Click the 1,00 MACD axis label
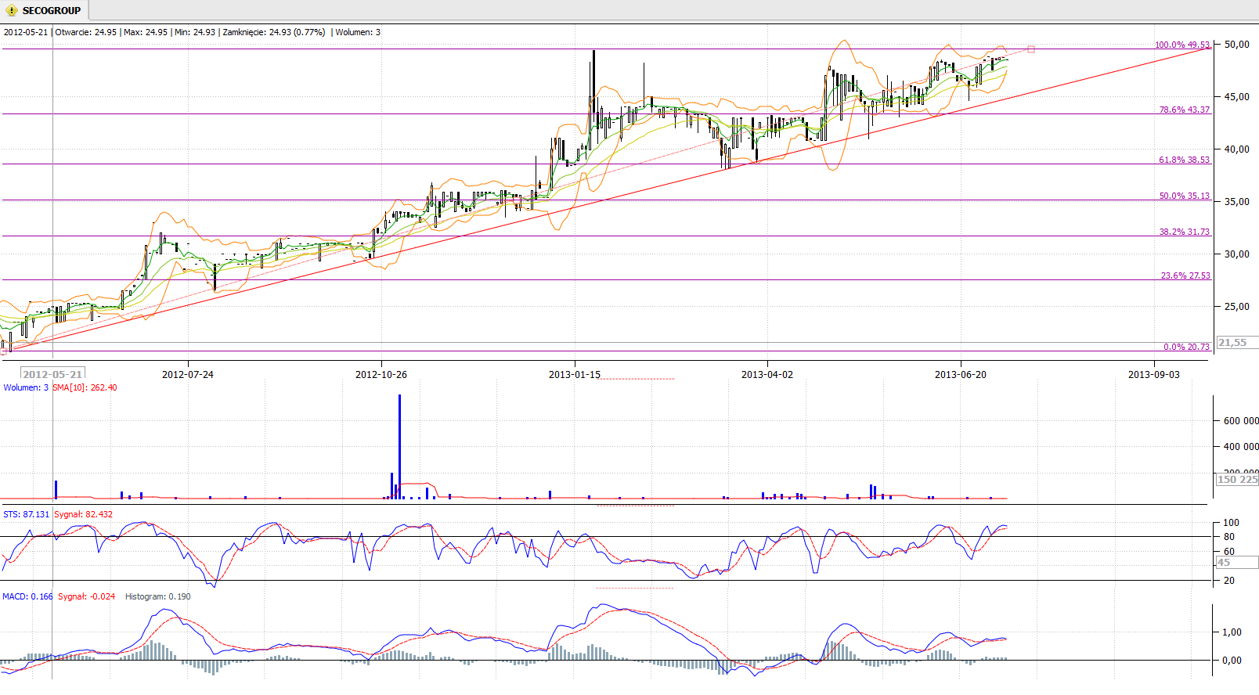This screenshot has height=695, width=1259. tap(1232, 632)
